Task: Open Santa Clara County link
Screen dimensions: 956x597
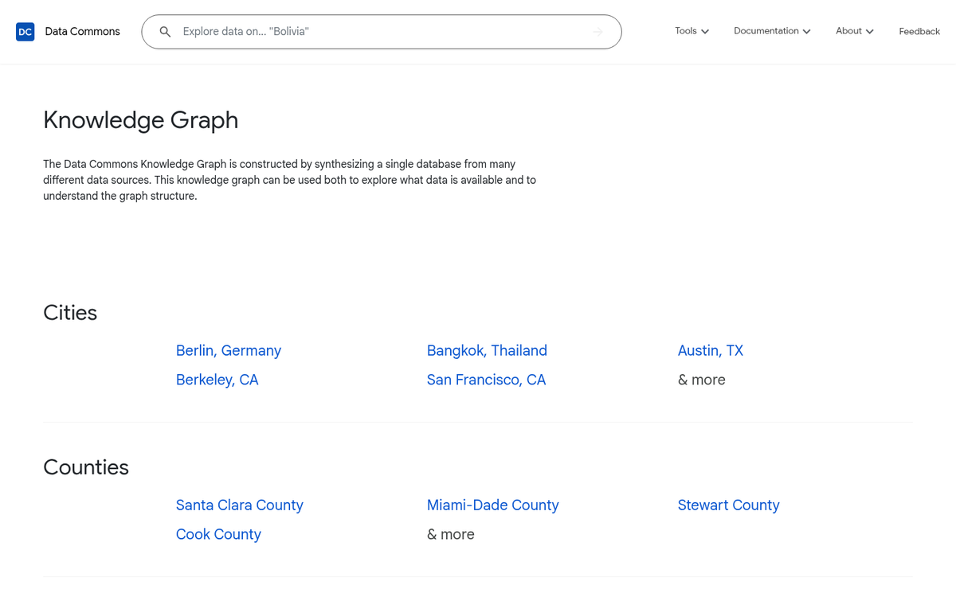Action: pos(239,505)
